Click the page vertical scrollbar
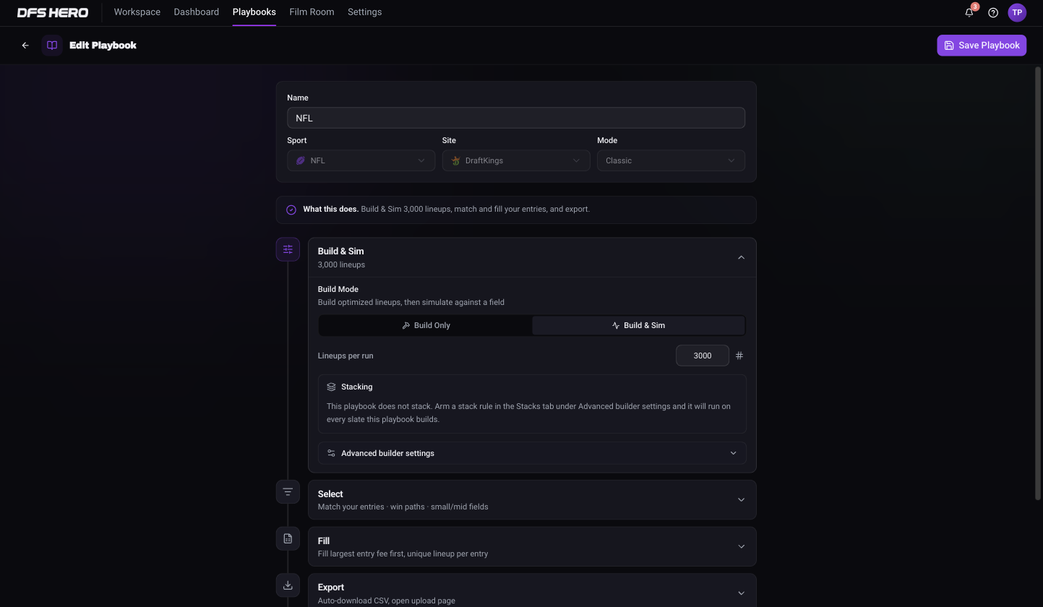1043x607 pixels. (1039, 282)
